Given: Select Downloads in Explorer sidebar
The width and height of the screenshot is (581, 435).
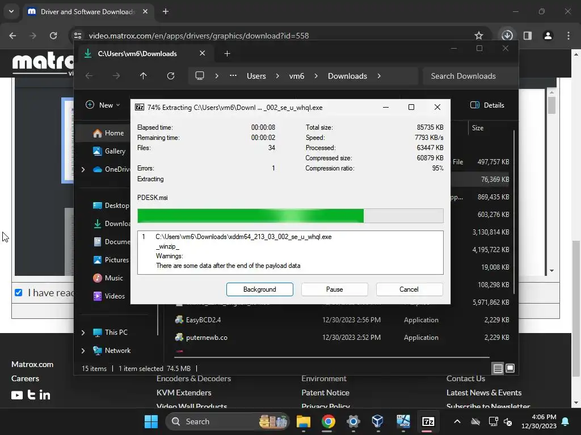Looking at the screenshot, I should pos(112,223).
